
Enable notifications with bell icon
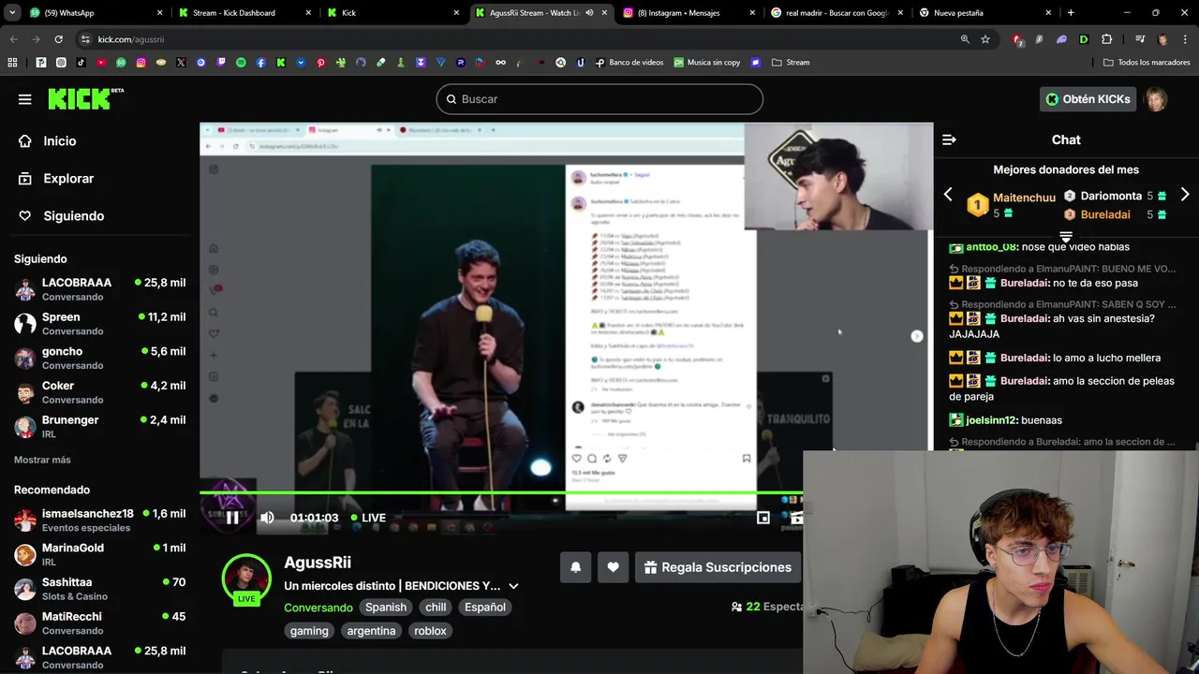pyautogui.click(x=575, y=567)
